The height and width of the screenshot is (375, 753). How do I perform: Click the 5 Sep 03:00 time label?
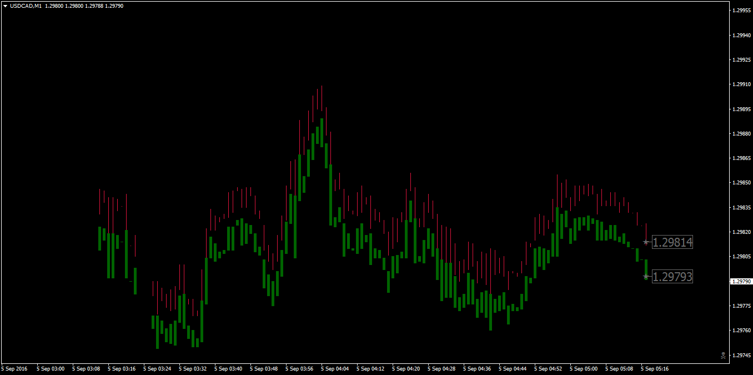click(51, 368)
